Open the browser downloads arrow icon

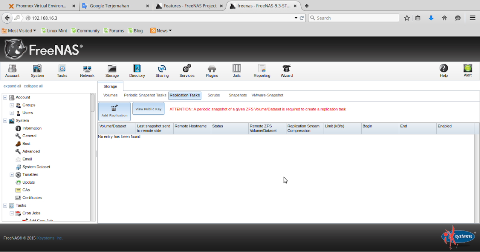(431, 18)
